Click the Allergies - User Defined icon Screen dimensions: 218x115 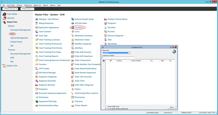pyautogui.click(x=36, y=19)
